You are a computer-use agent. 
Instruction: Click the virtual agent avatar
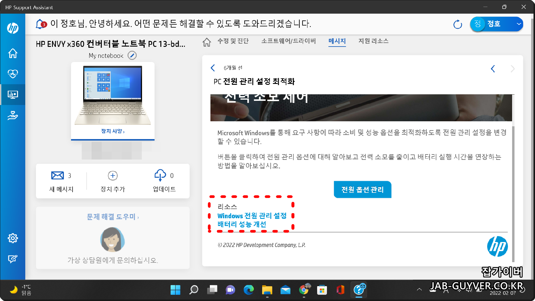113,240
